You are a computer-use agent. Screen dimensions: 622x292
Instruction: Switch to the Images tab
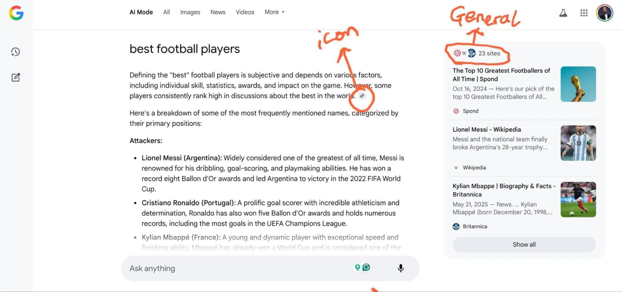tap(190, 12)
